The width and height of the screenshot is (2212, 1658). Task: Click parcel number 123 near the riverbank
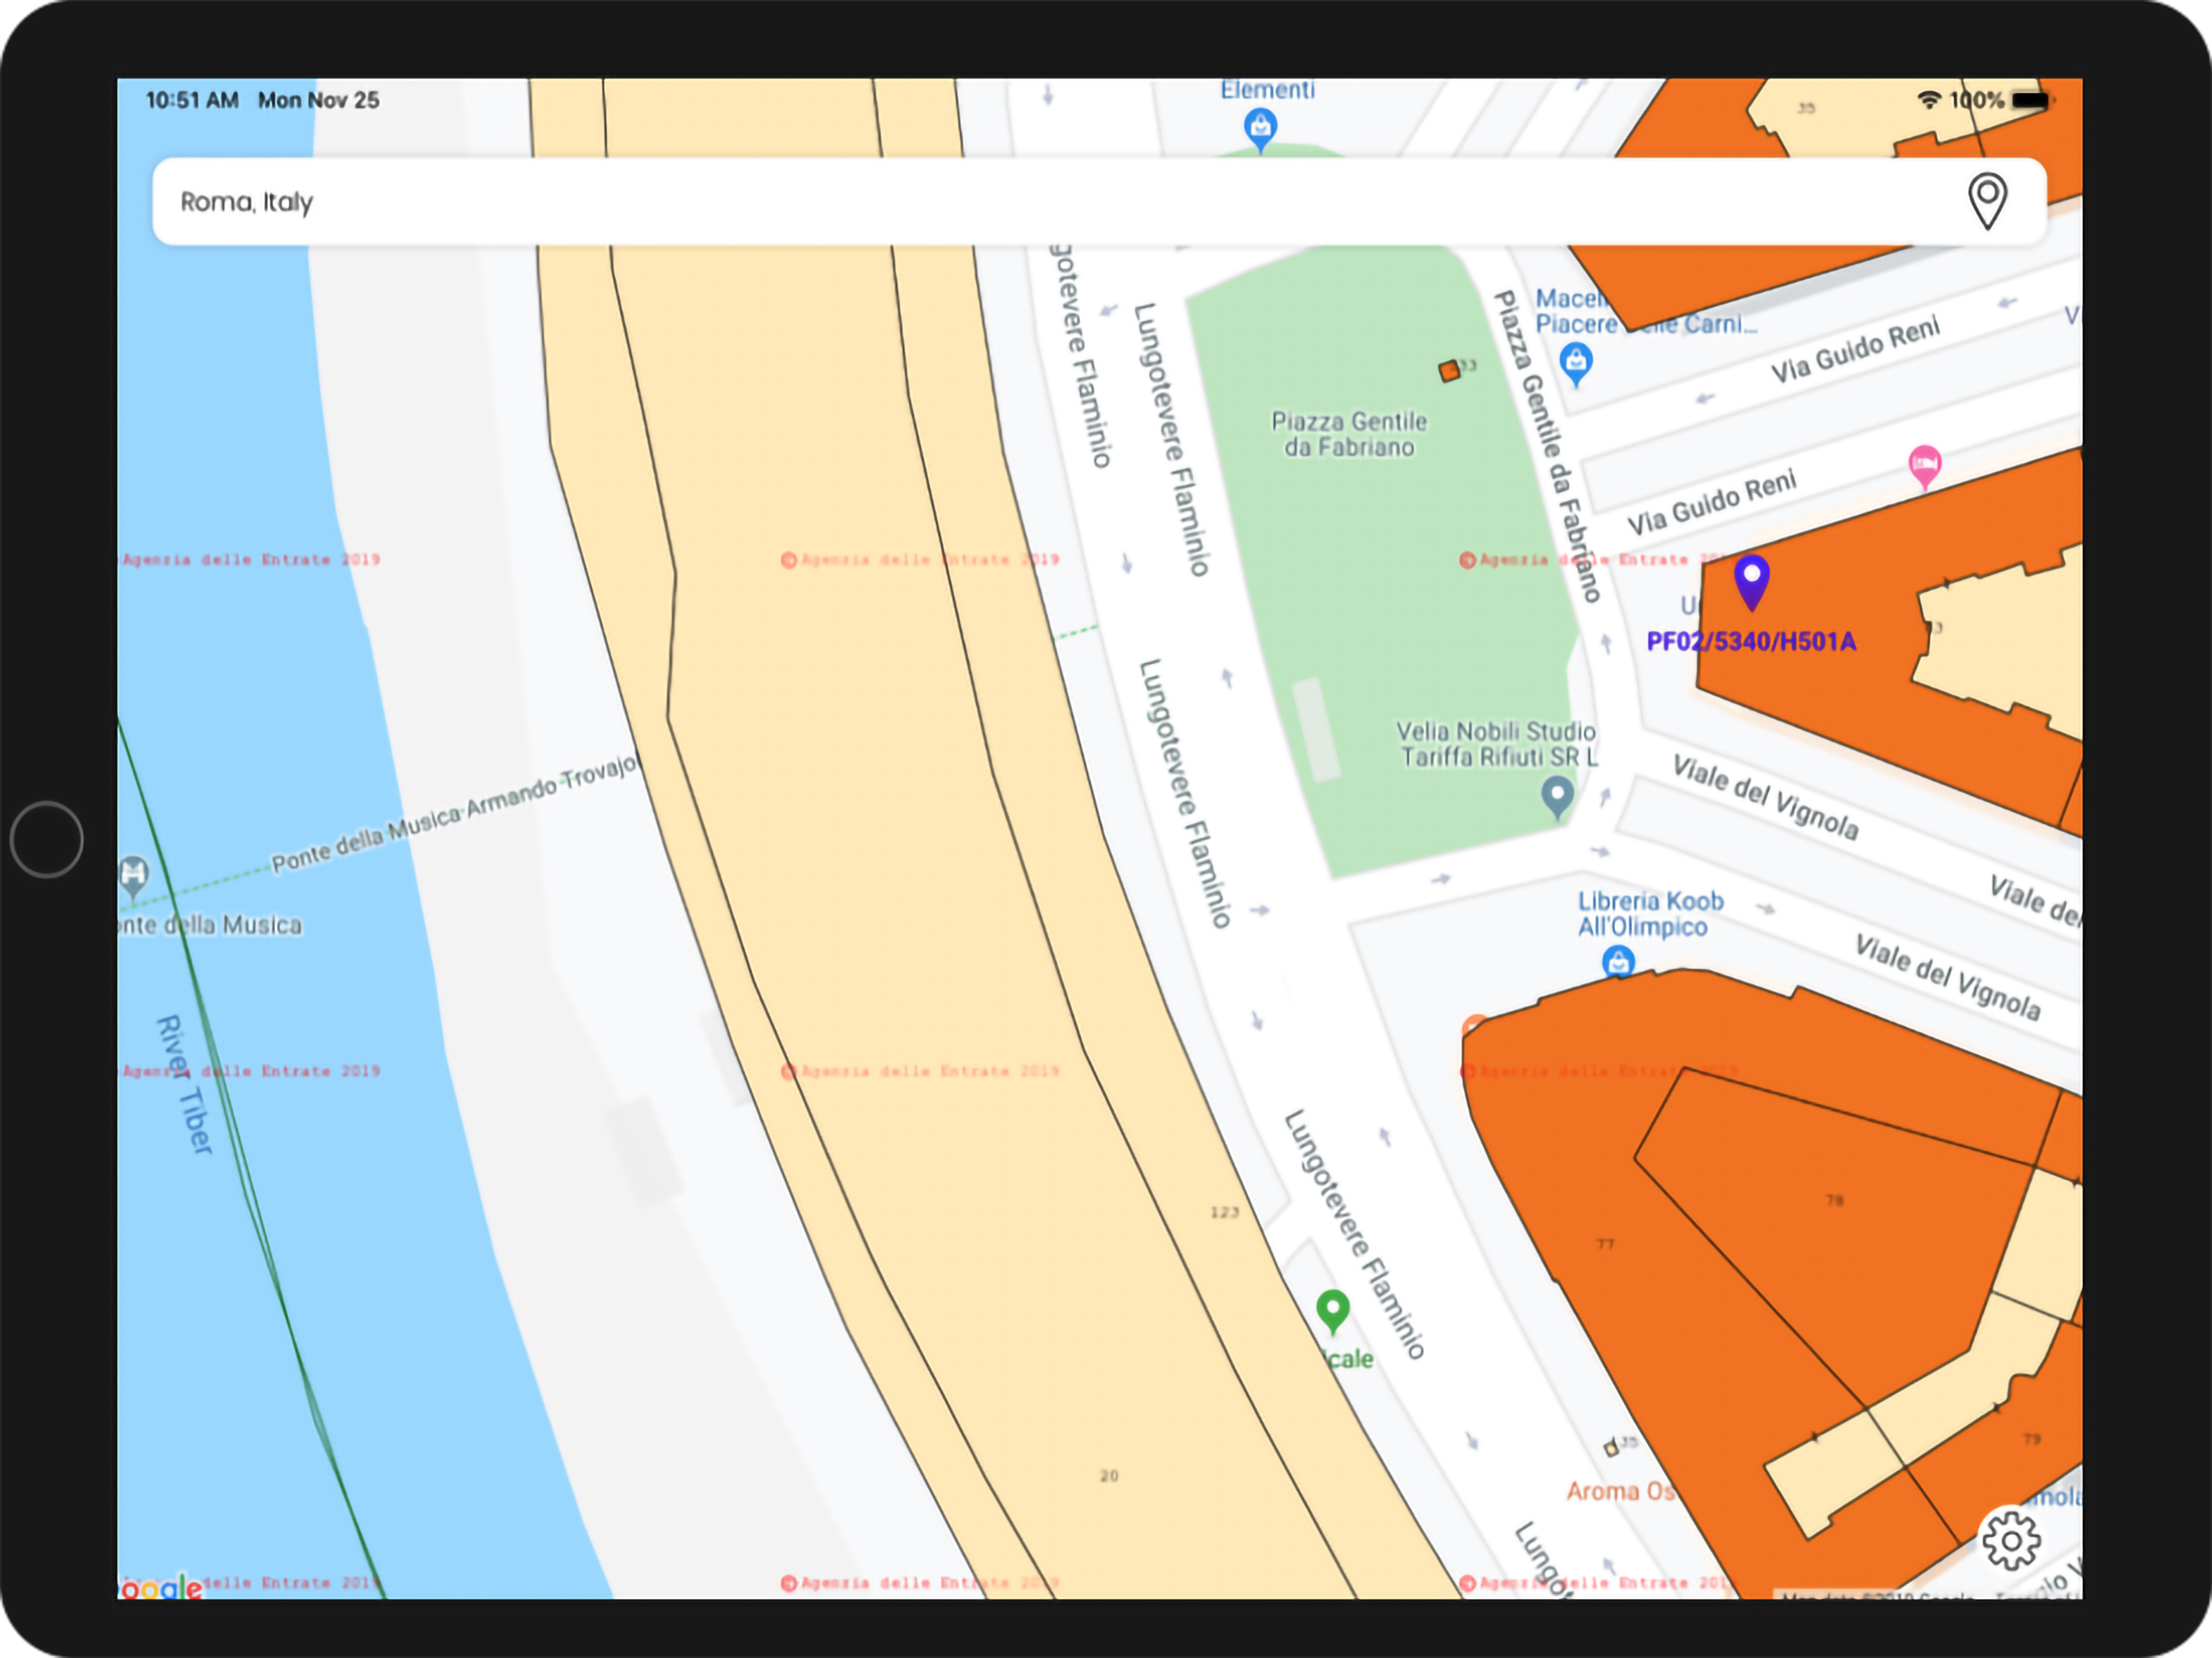pos(1224,1212)
